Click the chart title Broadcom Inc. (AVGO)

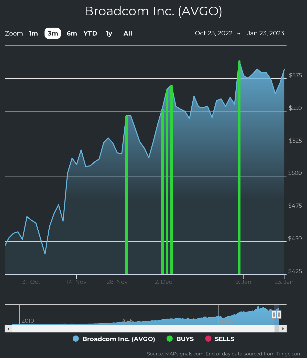point(153,11)
